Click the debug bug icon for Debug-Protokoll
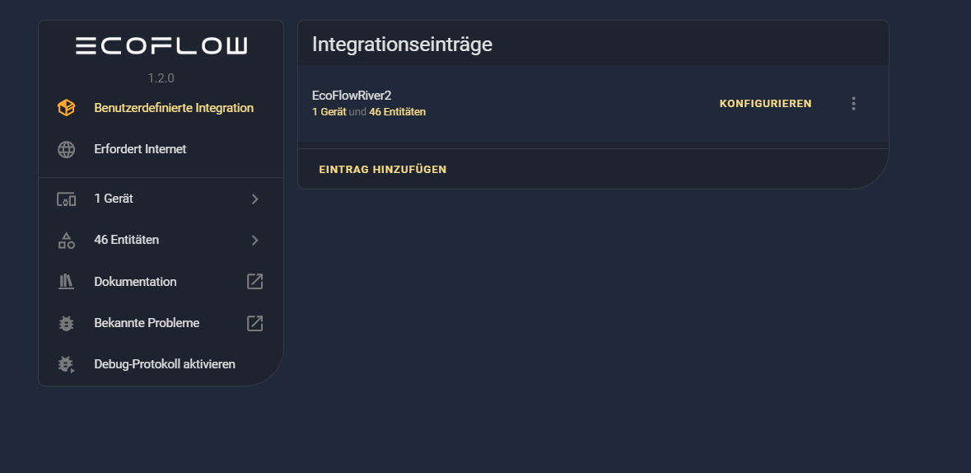Screen dimensions: 971x473 tap(66, 364)
